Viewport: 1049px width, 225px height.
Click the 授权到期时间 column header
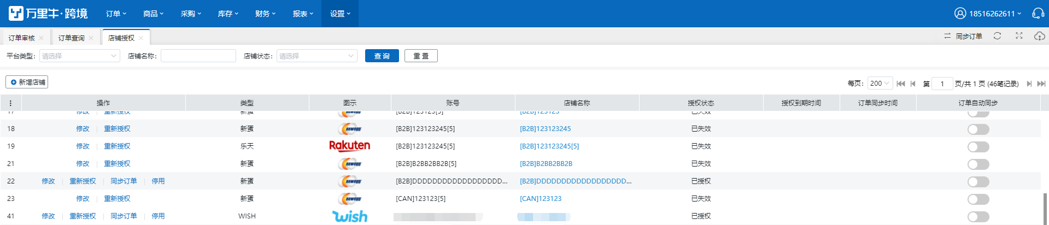[x=801, y=103]
